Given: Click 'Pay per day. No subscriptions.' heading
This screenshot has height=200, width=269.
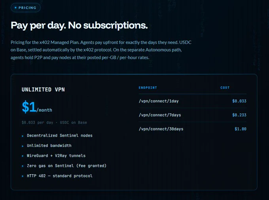Looking at the screenshot, I should (79, 25).
